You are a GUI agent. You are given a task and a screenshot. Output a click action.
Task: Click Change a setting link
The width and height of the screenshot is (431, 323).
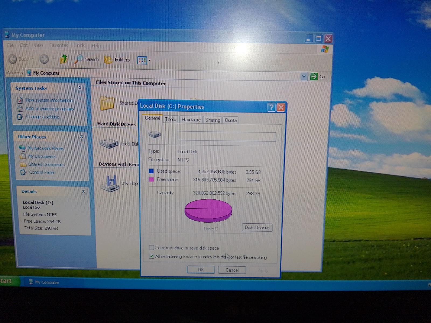click(x=43, y=117)
